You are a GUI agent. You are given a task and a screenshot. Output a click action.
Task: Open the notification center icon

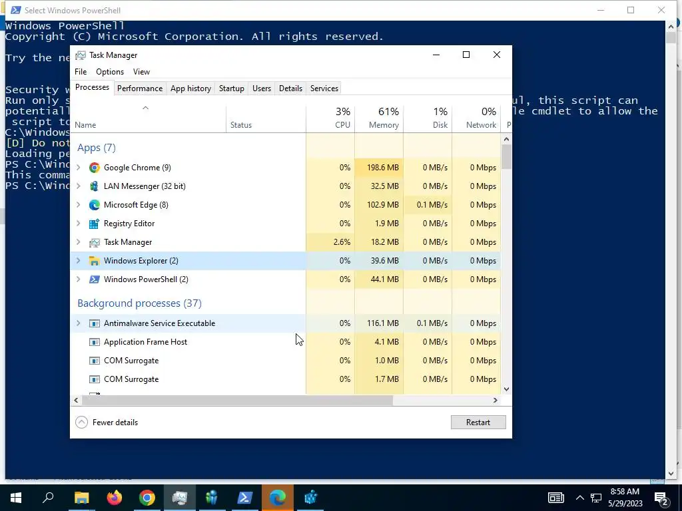(x=661, y=498)
